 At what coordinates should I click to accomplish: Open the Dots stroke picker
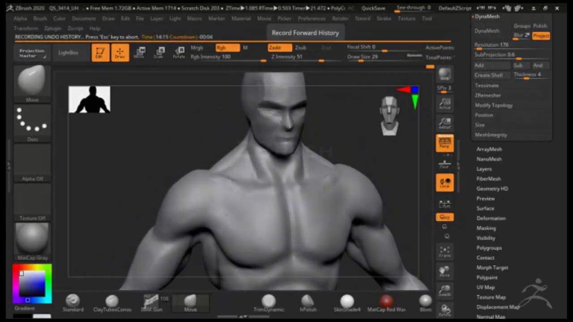32,123
